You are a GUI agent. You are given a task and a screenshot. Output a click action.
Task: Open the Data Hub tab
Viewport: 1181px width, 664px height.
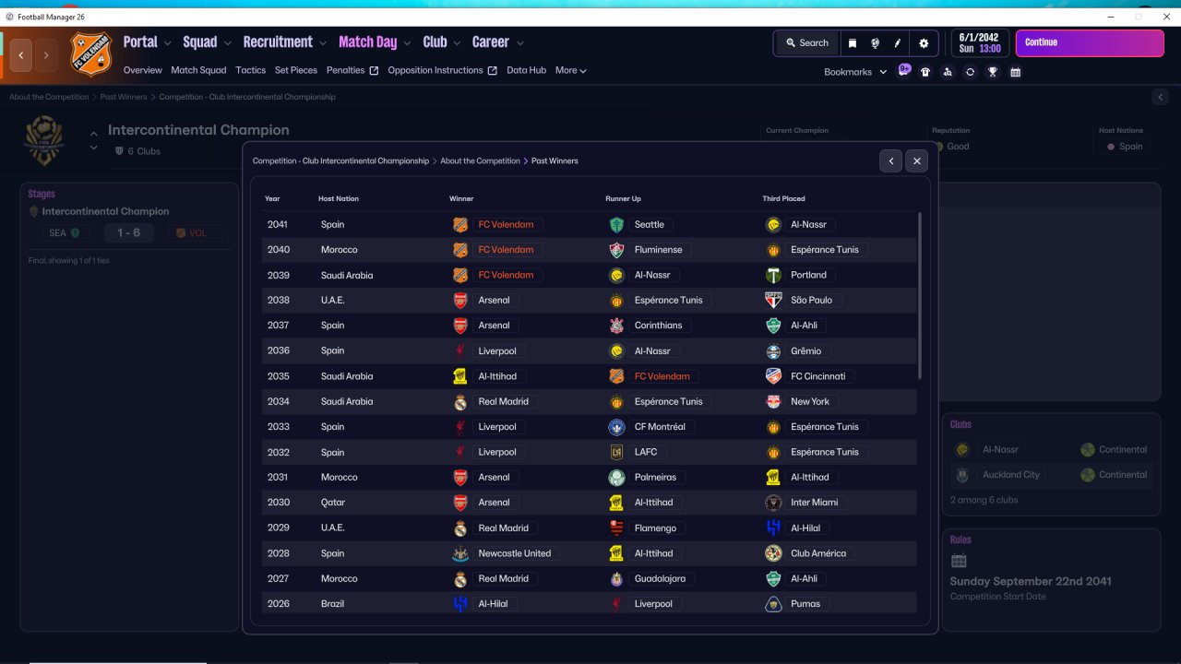click(x=527, y=70)
